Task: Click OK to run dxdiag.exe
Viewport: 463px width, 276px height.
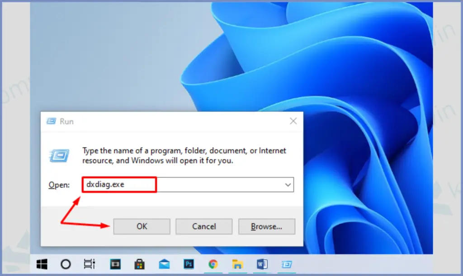Action: coord(142,226)
